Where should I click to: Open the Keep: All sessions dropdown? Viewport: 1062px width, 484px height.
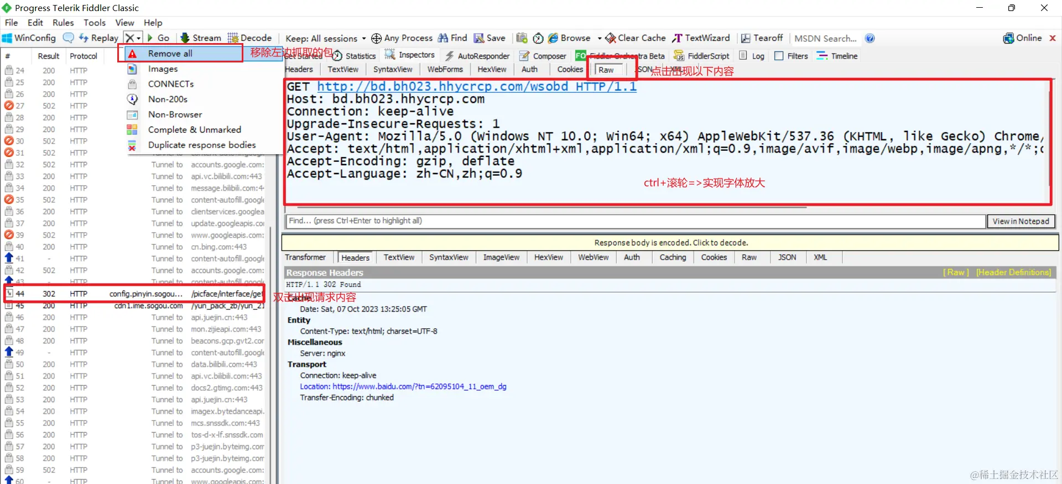325,38
